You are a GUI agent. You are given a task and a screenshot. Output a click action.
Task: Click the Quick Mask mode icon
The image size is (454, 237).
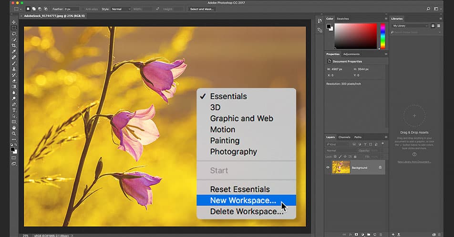pyautogui.click(x=14, y=158)
